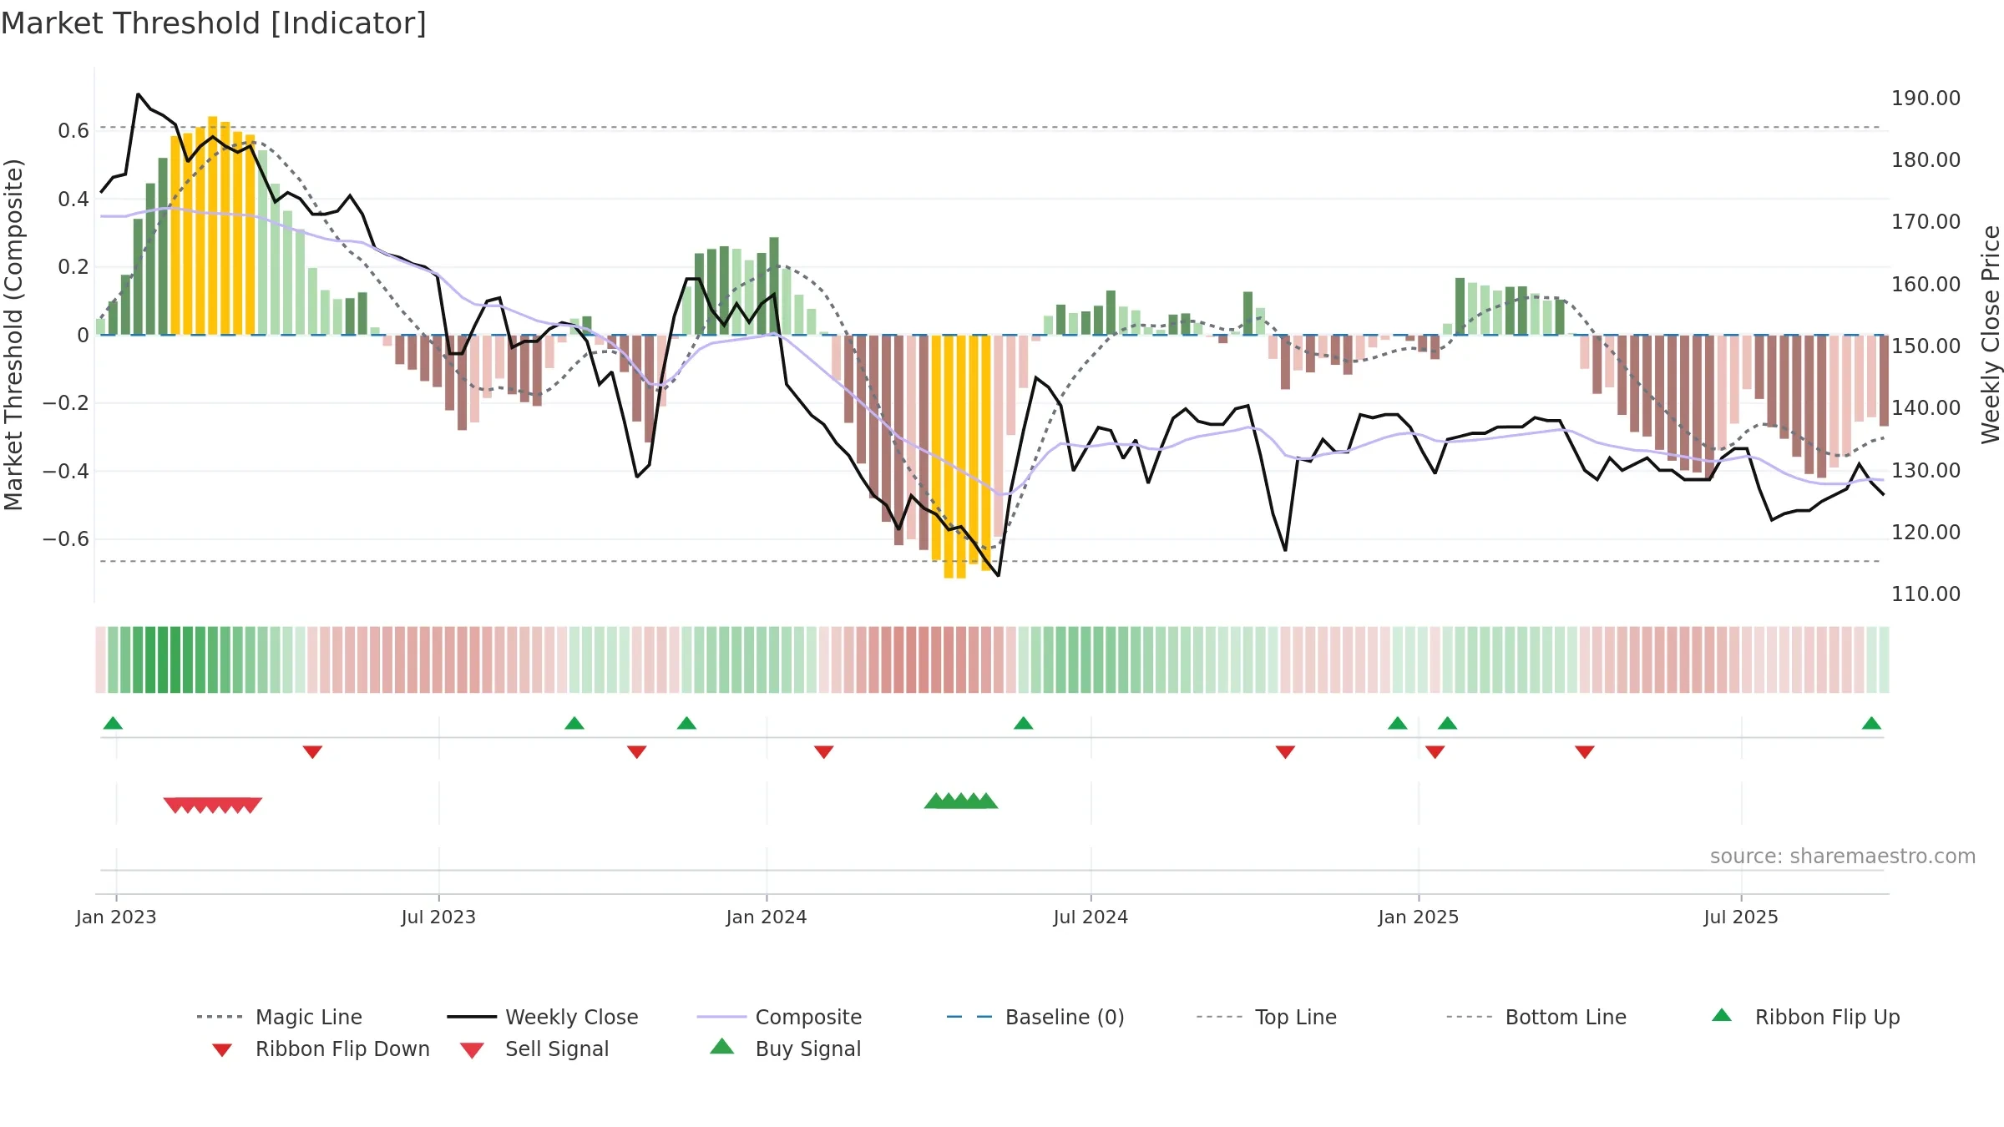Image resolution: width=2004 pixels, height=1127 pixels.
Task: Click the ribbon flip up marker around May 2024
Action: [1024, 723]
